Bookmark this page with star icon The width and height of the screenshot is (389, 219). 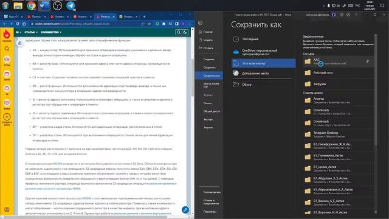(150, 24)
